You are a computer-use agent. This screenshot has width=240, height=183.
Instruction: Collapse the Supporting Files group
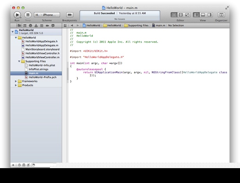pyautogui.click(x=19, y=61)
